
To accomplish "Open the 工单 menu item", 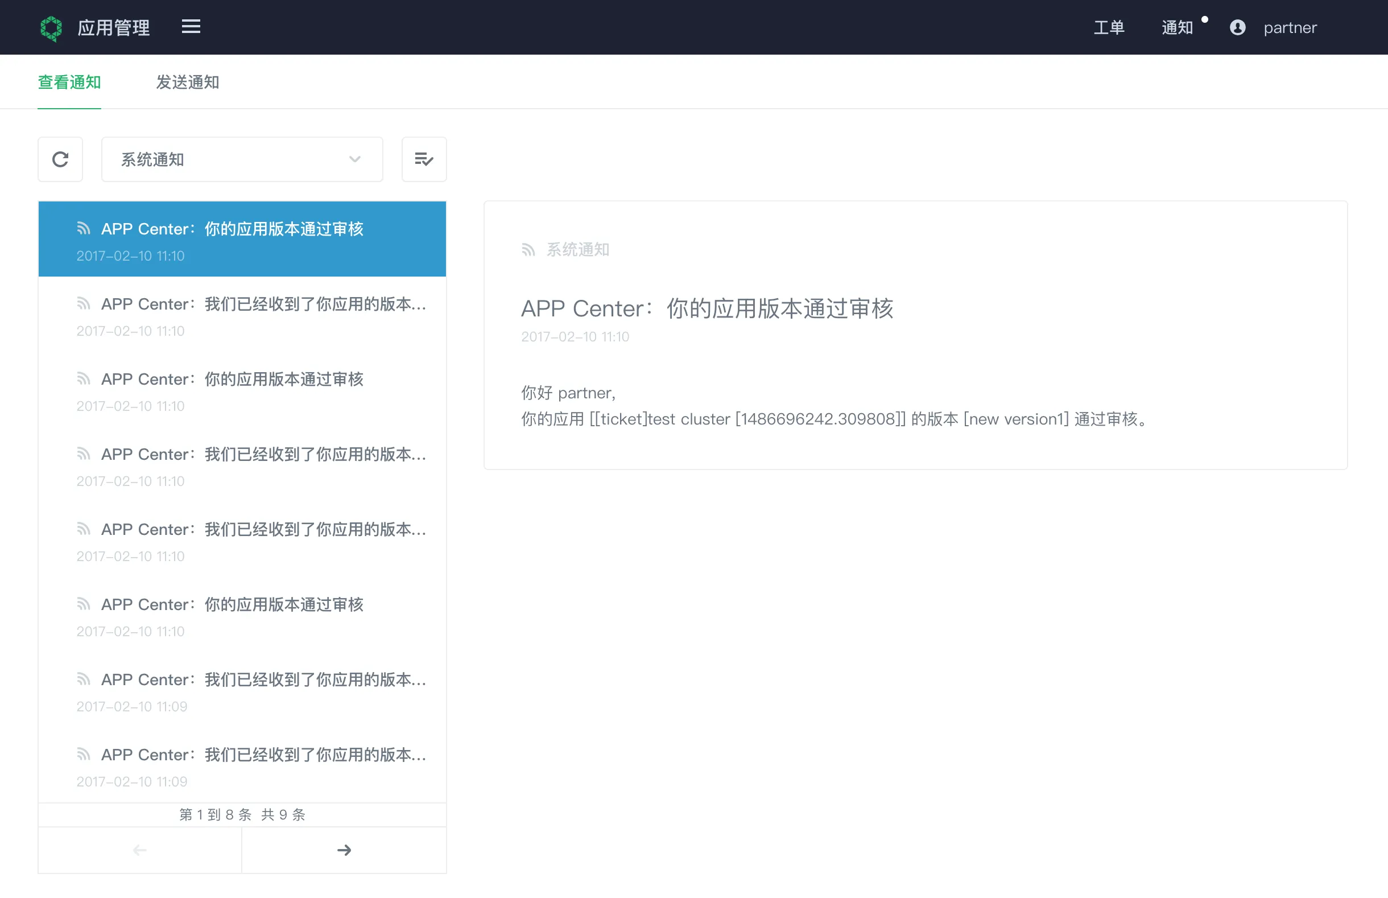I will [x=1109, y=27].
